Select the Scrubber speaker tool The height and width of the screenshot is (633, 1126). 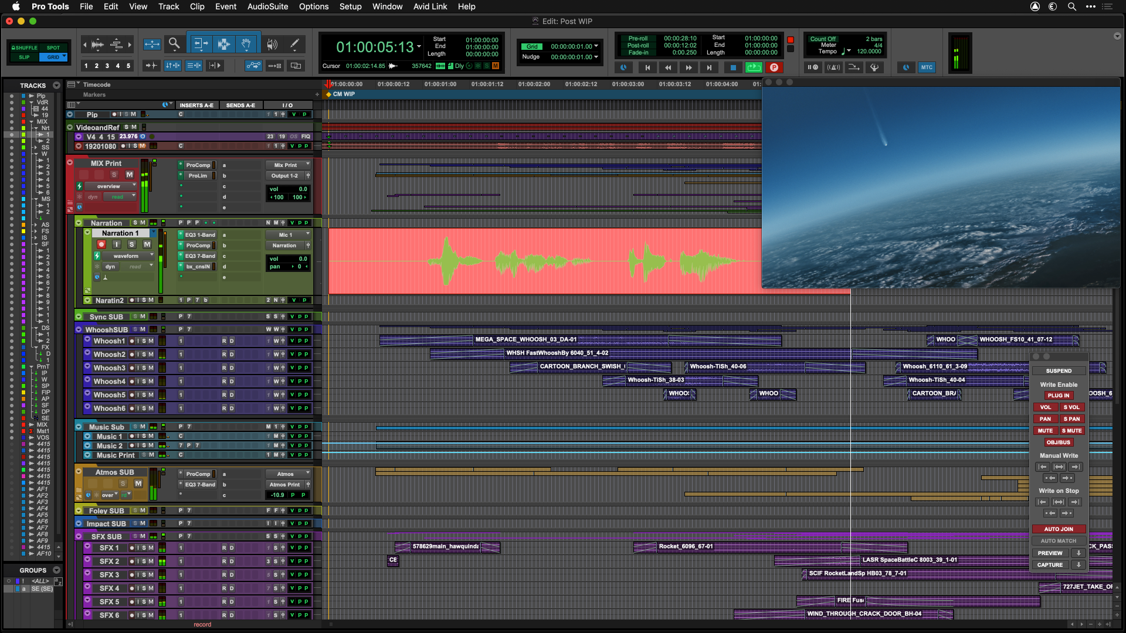coord(272,44)
